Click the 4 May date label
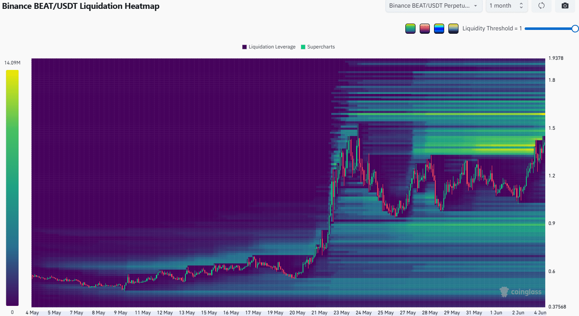The height and width of the screenshot is (316, 579). click(x=32, y=313)
